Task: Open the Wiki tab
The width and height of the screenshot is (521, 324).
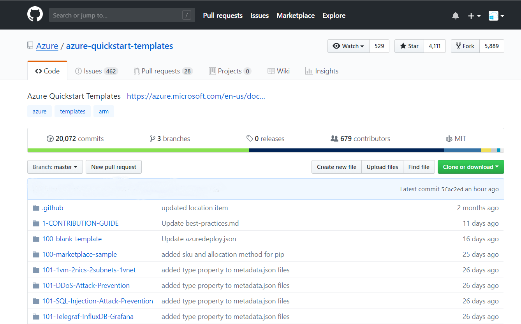Action: (x=278, y=71)
